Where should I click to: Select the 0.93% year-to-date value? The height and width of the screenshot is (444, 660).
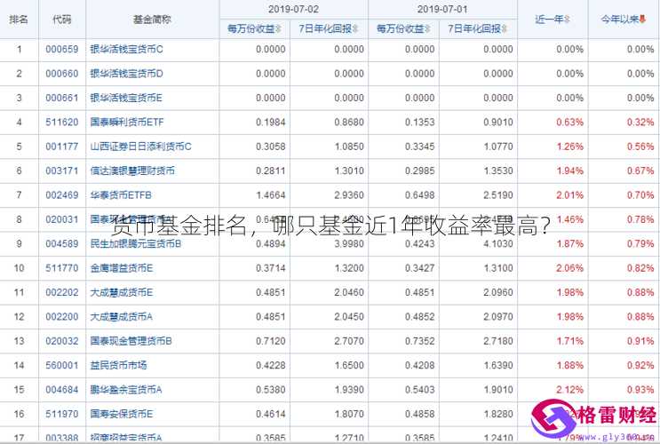pos(640,390)
